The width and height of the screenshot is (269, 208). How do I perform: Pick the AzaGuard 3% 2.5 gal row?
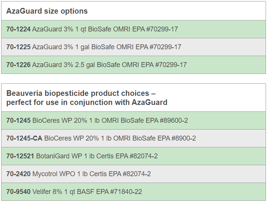pyautogui.click(x=134, y=65)
